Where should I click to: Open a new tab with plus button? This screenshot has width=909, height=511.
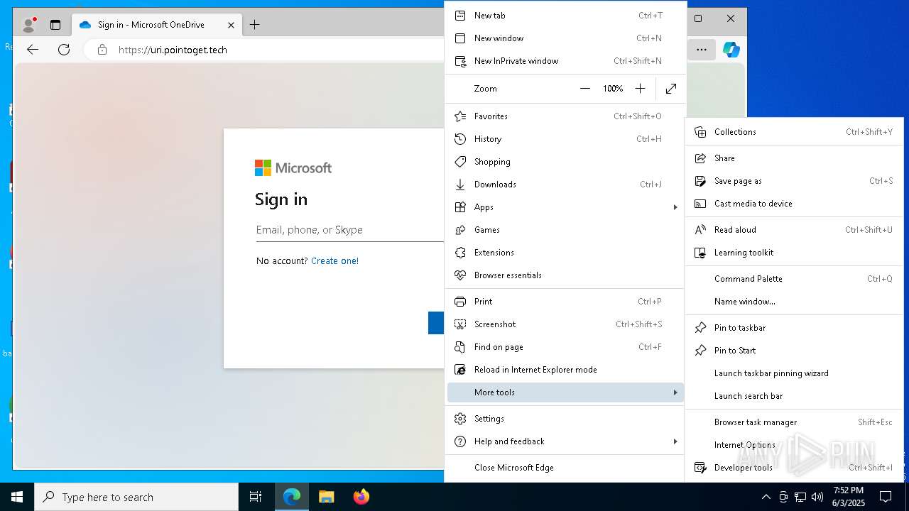coord(254,25)
